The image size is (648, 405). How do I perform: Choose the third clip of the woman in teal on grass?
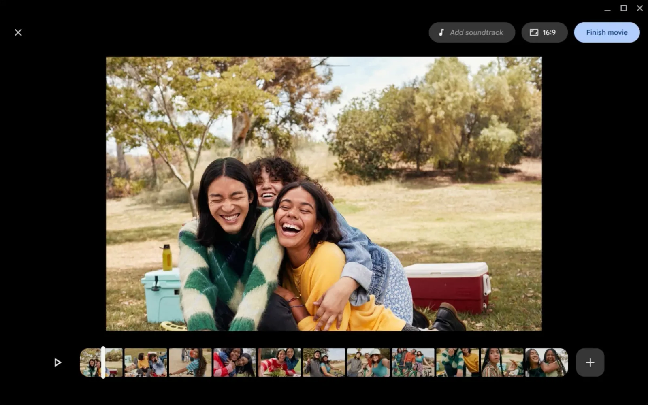click(190, 362)
